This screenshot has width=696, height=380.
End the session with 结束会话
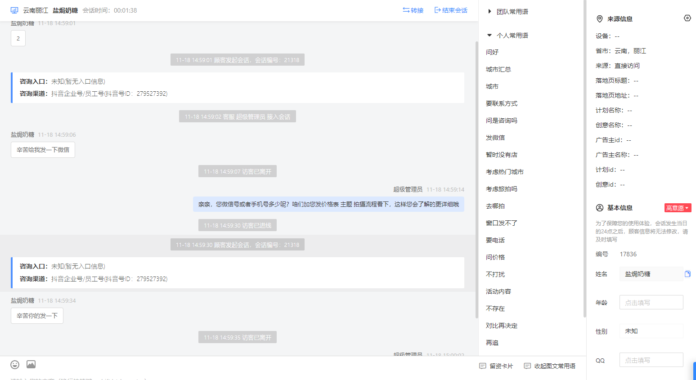[x=451, y=10]
